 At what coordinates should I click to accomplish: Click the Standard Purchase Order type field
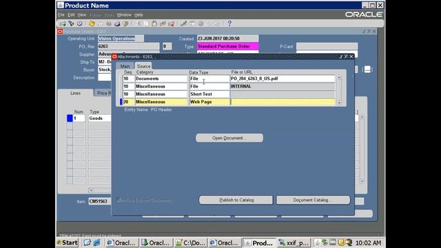tap(228, 46)
